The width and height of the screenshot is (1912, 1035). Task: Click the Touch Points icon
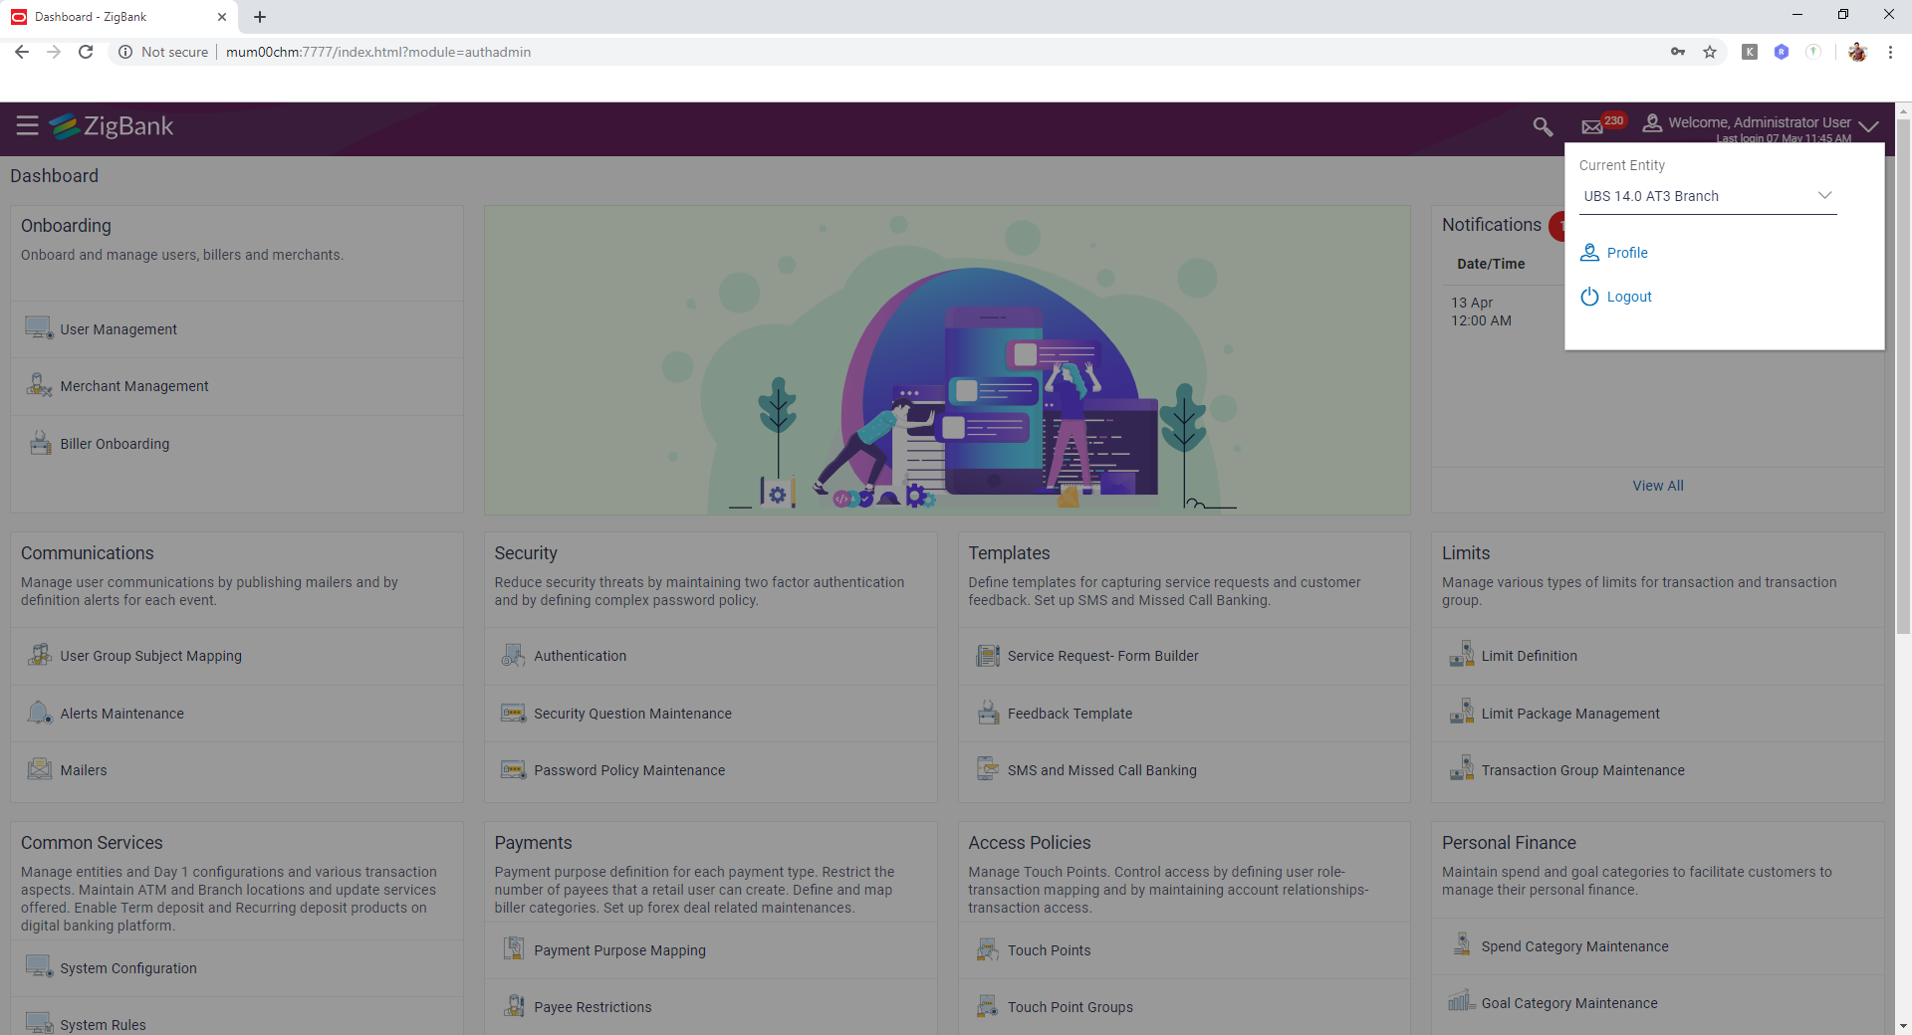point(987,949)
